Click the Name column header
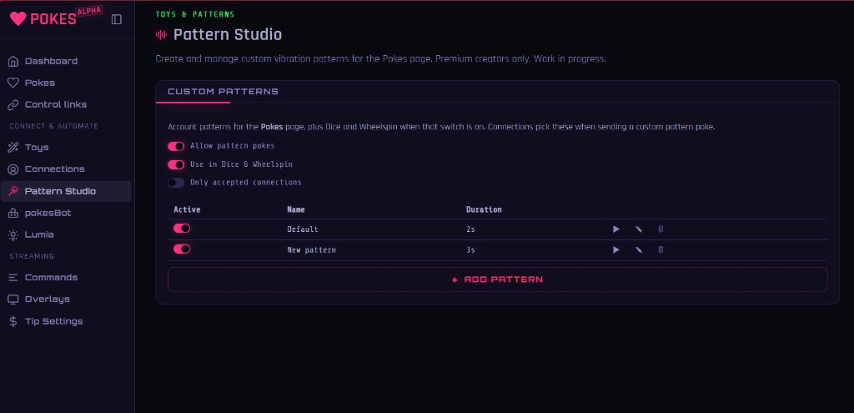 click(296, 209)
